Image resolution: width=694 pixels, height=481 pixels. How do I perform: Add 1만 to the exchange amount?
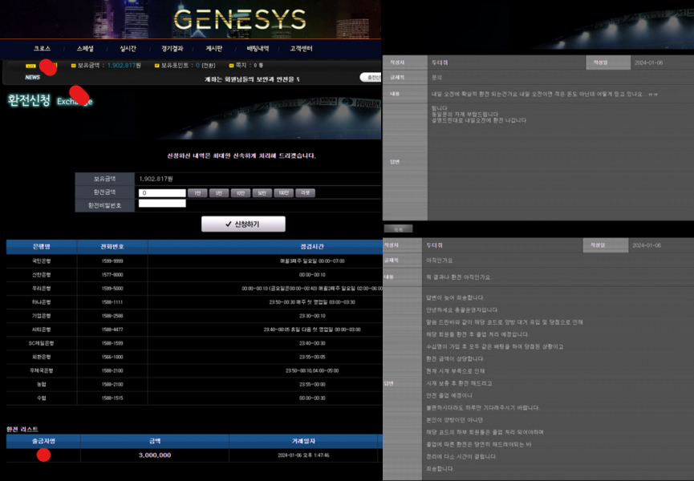click(x=197, y=193)
